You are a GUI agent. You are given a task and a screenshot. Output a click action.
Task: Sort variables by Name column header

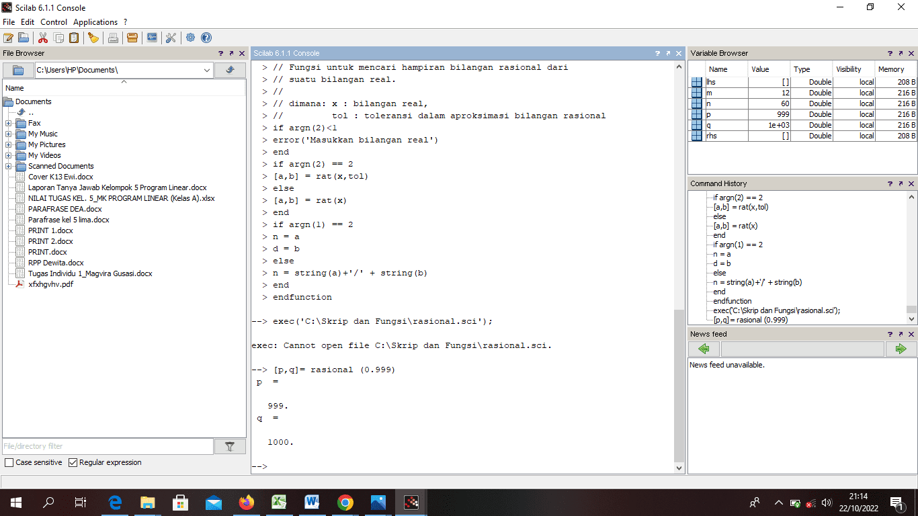(x=726, y=69)
